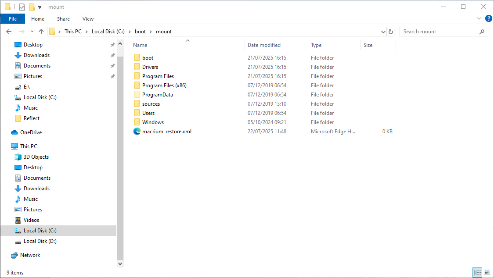Click Local Disk (C:) in address breadcrumb
The width and height of the screenshot is (494, 278).
click(108, 32)
